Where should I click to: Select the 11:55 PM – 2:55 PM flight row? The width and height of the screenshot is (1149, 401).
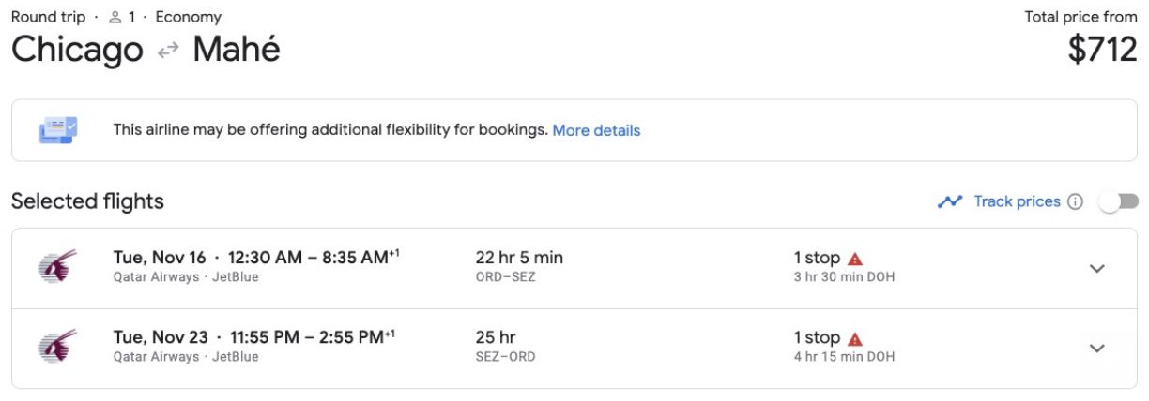(x=574, y=349)
